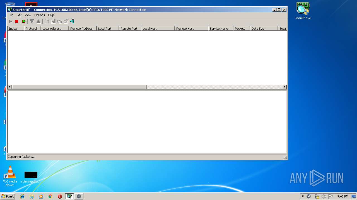The width and height of the screenshot is (357, 200).
Task: Open the File menu
Action: pos(11,15)
